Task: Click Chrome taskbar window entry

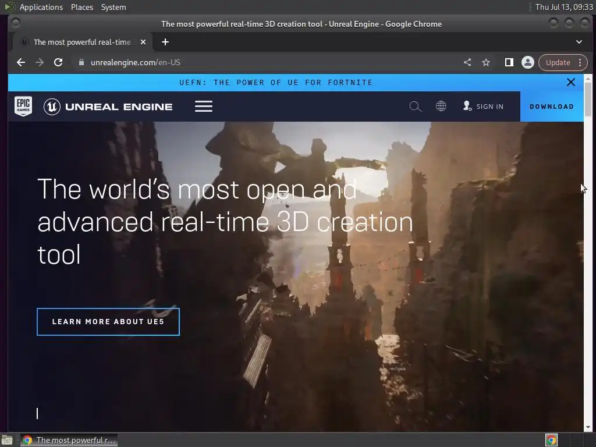Action: click(69, 440)
